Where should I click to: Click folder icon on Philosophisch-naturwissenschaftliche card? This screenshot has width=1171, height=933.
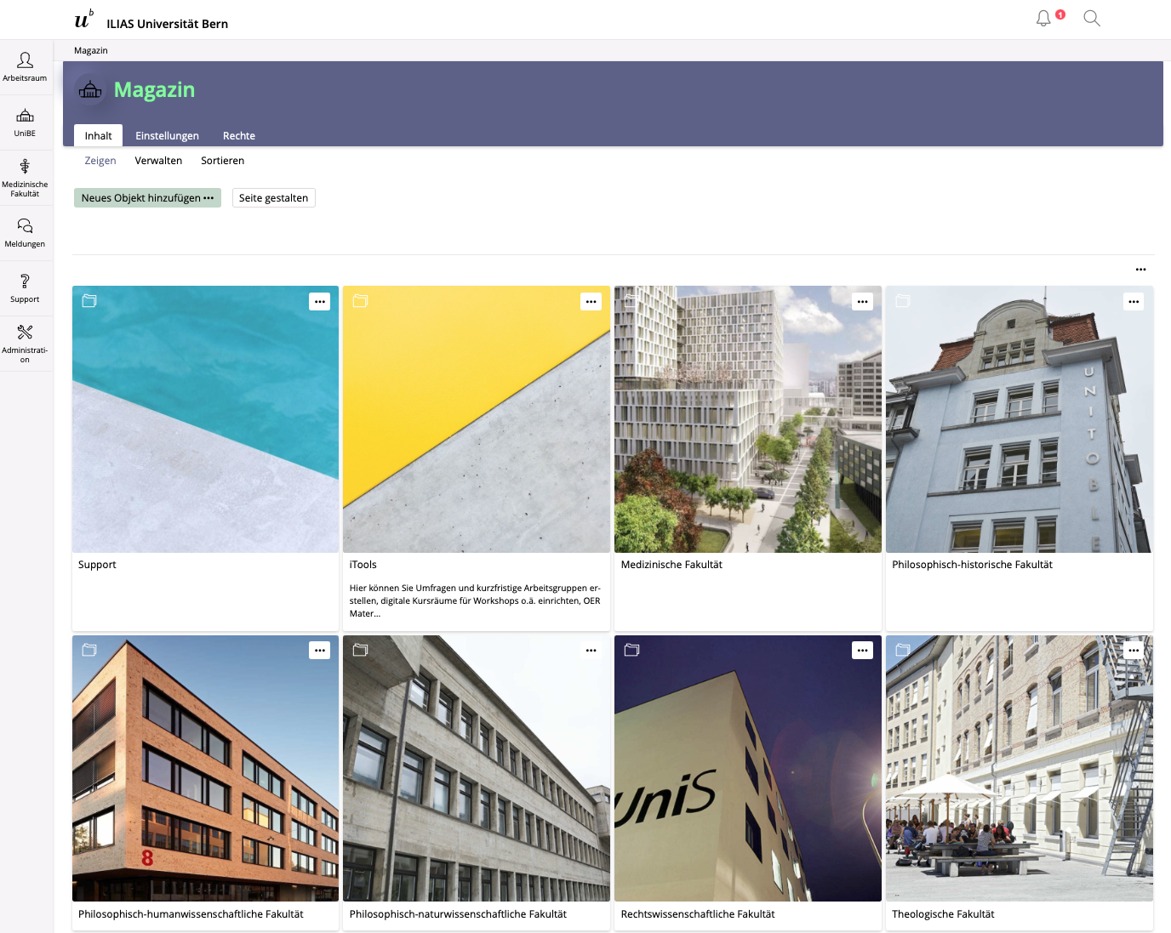[360, 650]
